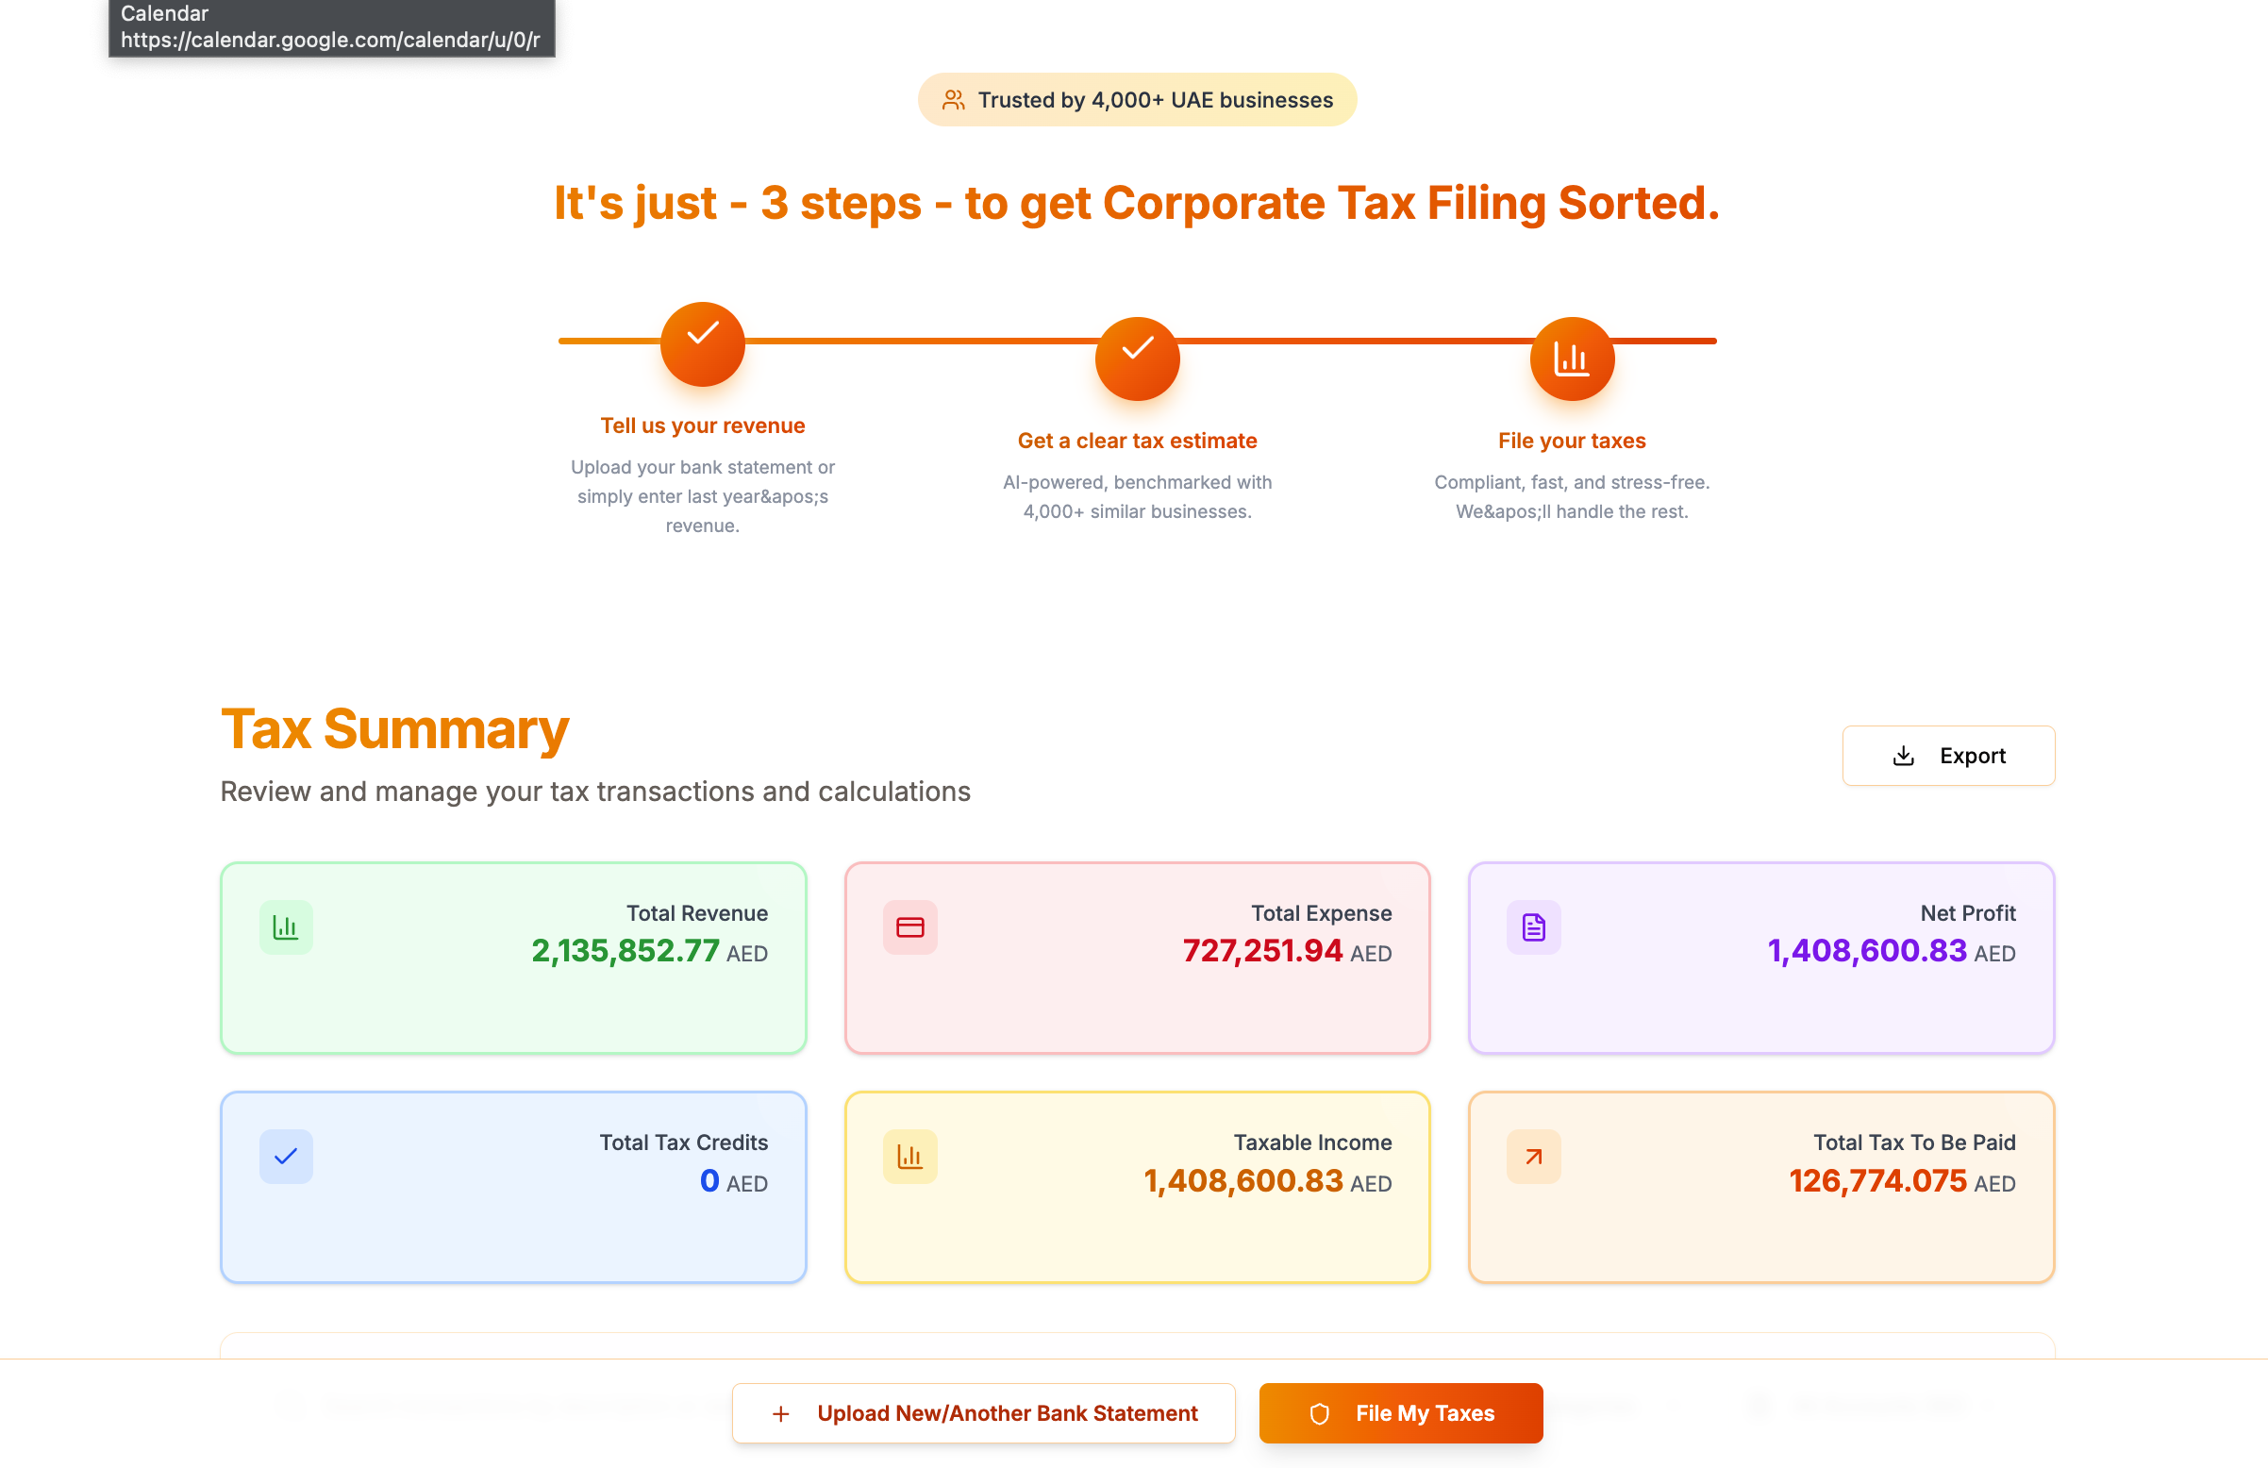Click the bar chart icon on Total Revenue card

(x=286, y=926)
